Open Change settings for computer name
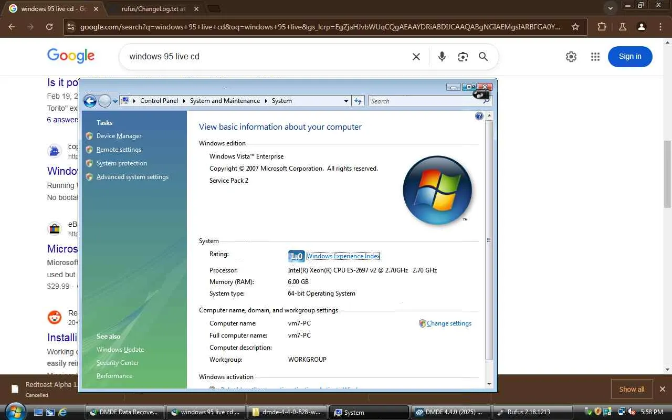 [x=449, y=323]
